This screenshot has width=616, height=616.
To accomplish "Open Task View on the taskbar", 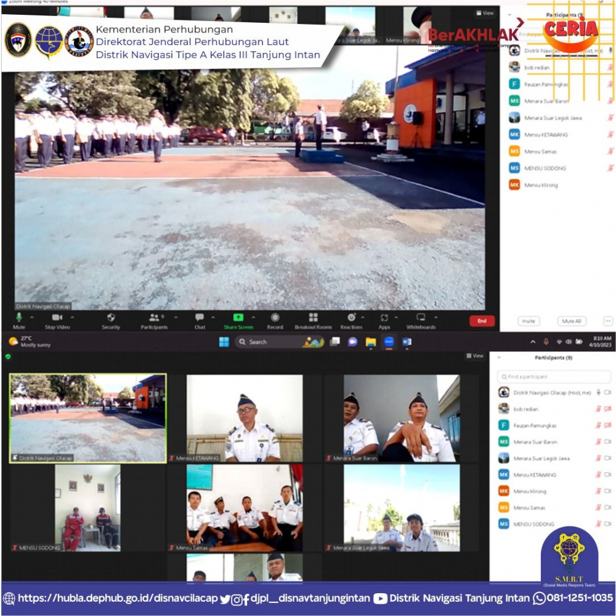I will click(x=334, y=342).
